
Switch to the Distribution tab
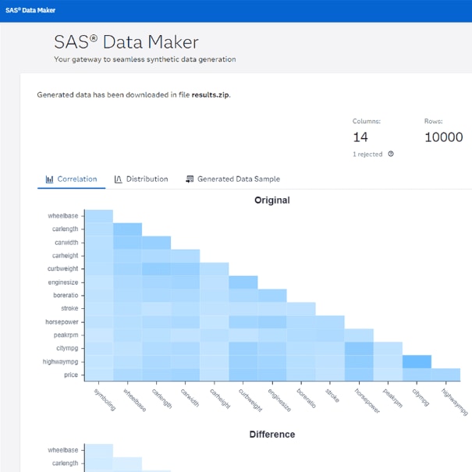141,179
